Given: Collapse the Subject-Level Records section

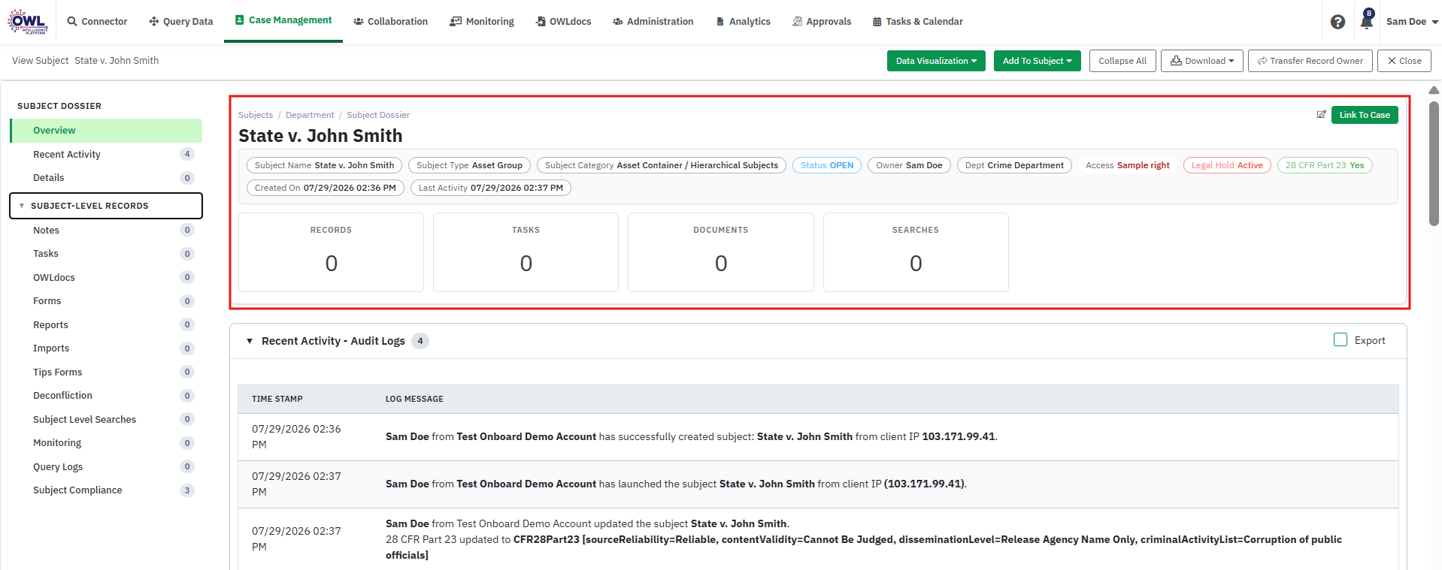Looking at the screenshot, I should tap(106, 206).
